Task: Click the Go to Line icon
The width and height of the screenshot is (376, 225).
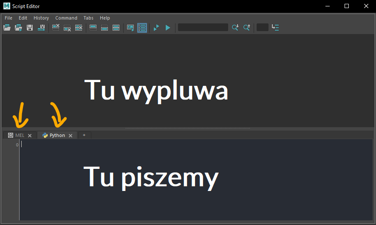Action: click(x=275, y=27)
